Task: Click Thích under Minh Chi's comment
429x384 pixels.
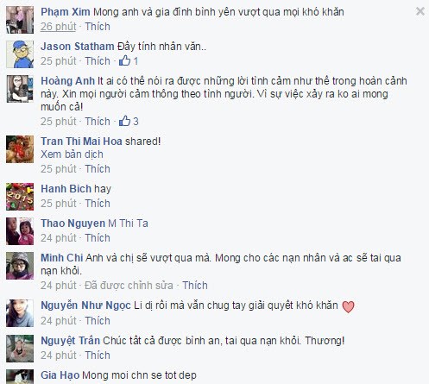Action: click(195, 286)
